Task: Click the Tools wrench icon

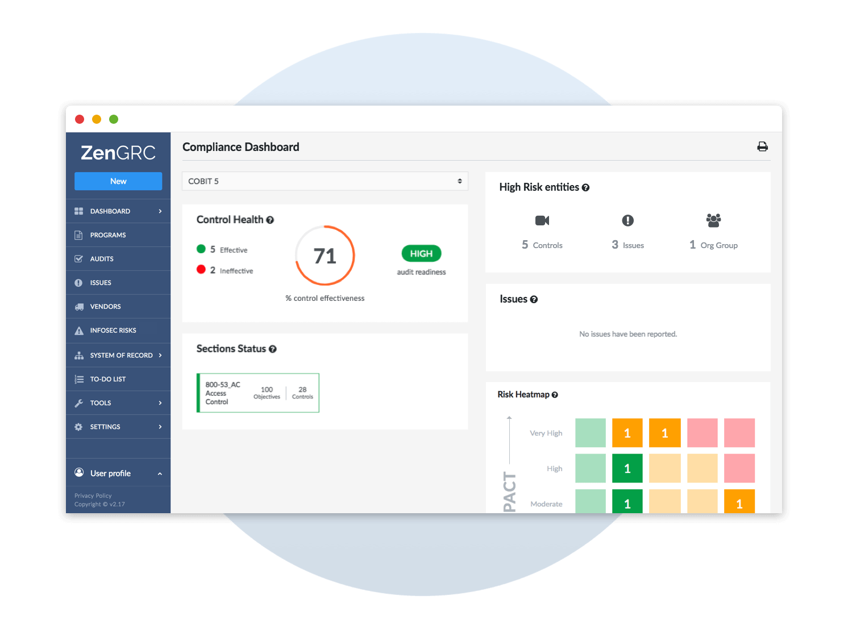Action: (x=79, y=403)
